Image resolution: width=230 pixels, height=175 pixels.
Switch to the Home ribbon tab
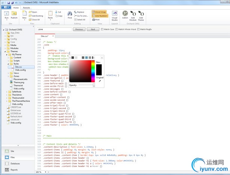pos(16,7)
